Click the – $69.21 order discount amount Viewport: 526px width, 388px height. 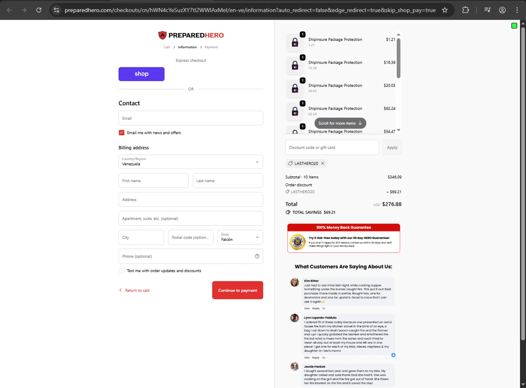[394, 192]
